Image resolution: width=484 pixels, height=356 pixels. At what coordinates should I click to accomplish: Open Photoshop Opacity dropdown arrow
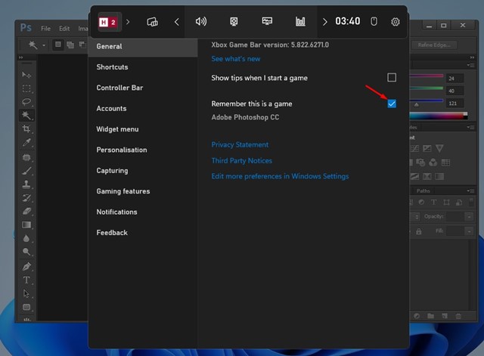(x=469, y=217)
